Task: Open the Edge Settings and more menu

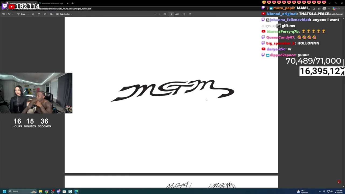Action: (x=329, y=9)
